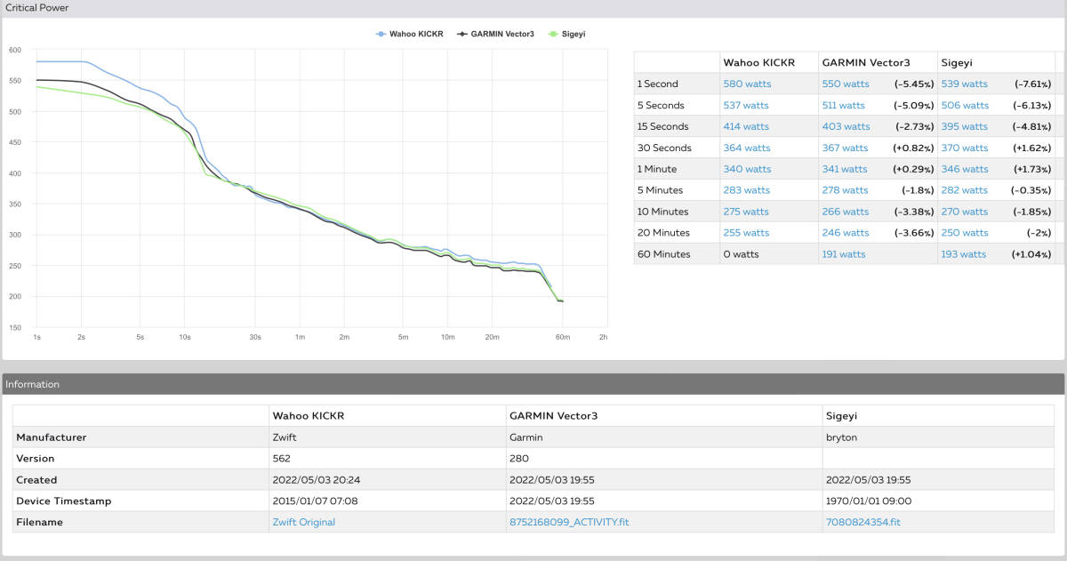This screenshot has width=1067, height=561.
Task: Open Wahoo 275 watts link
Action: (746, 212)
